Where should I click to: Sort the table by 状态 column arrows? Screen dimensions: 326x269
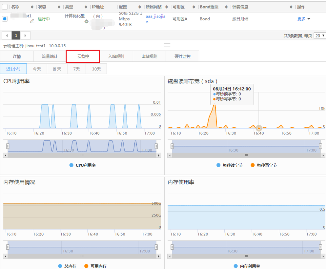coord(59,7)
